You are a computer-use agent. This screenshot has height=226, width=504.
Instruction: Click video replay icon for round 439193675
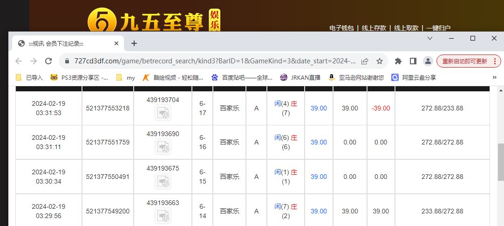pyautogui.click(x=163, y=181)
